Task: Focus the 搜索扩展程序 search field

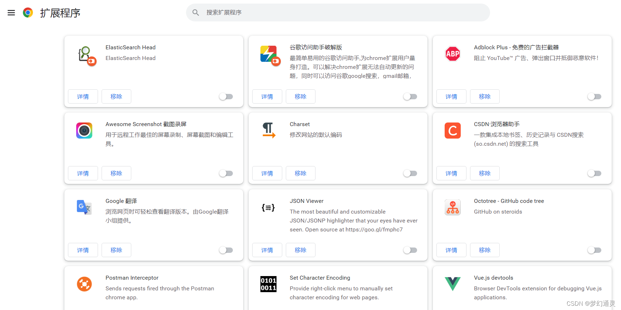Action: (x=338, y=12)
